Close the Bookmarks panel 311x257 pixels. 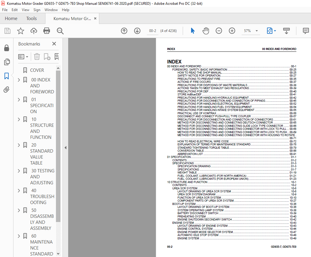54,44
